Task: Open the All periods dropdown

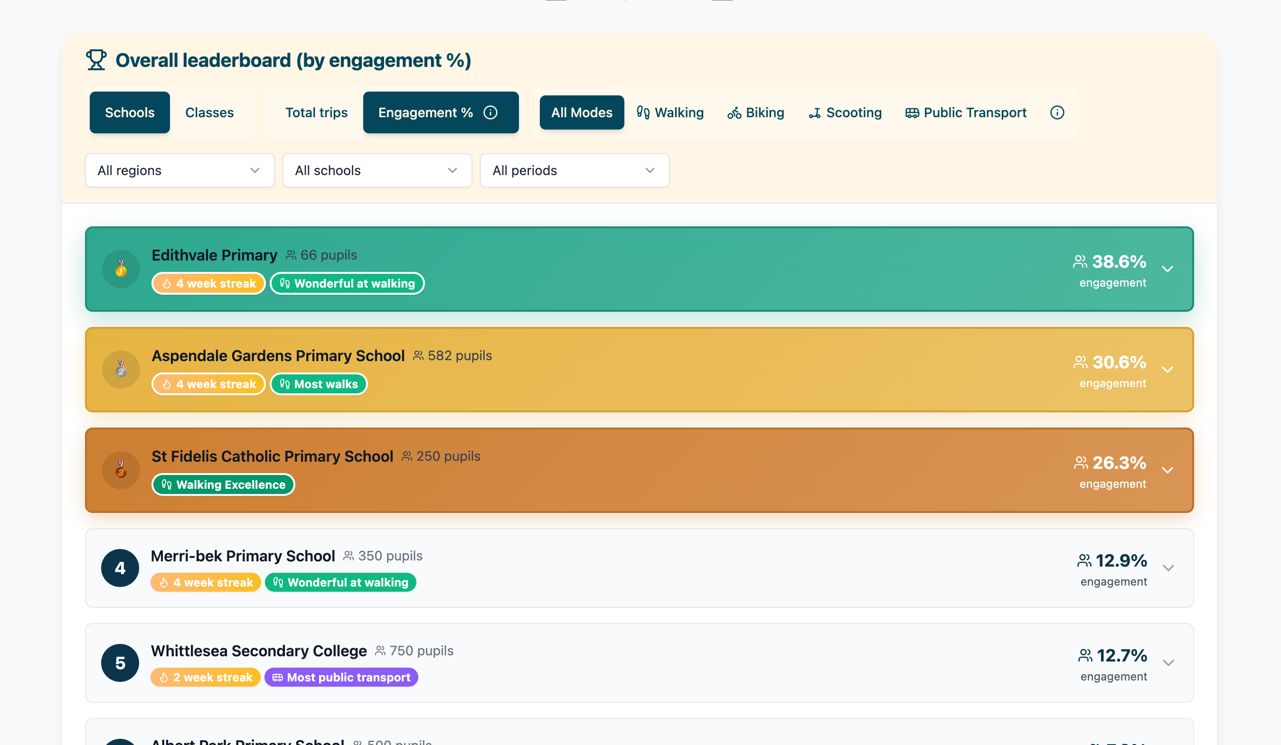Action: click(575, 170)
